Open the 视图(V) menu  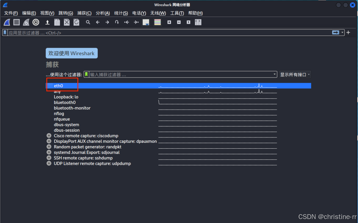47,13
